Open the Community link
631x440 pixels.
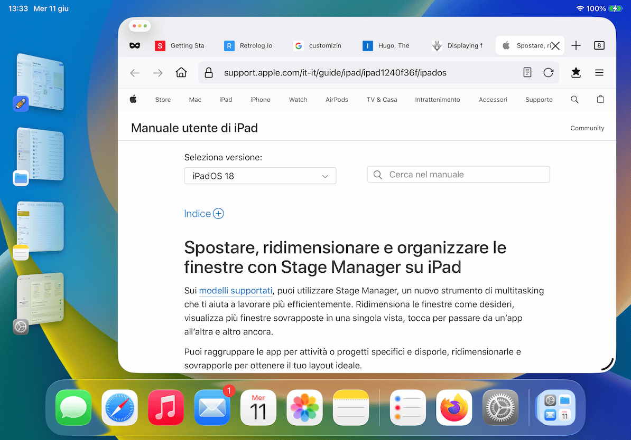point(587,128)
